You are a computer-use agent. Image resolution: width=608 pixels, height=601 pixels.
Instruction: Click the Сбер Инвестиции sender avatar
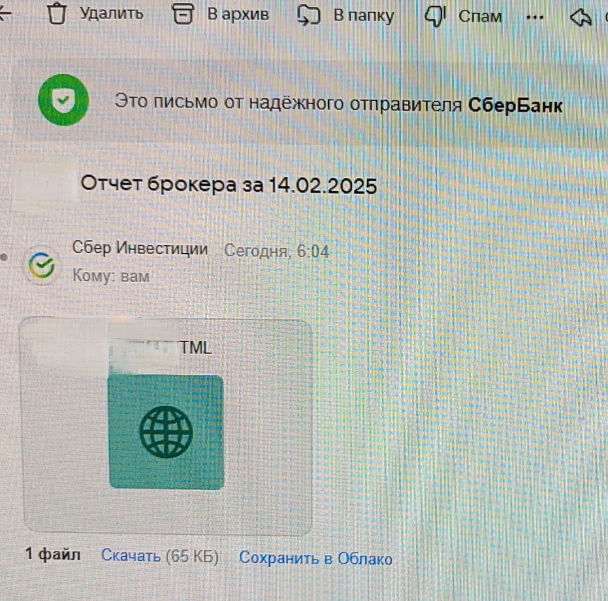click(42, 266)
